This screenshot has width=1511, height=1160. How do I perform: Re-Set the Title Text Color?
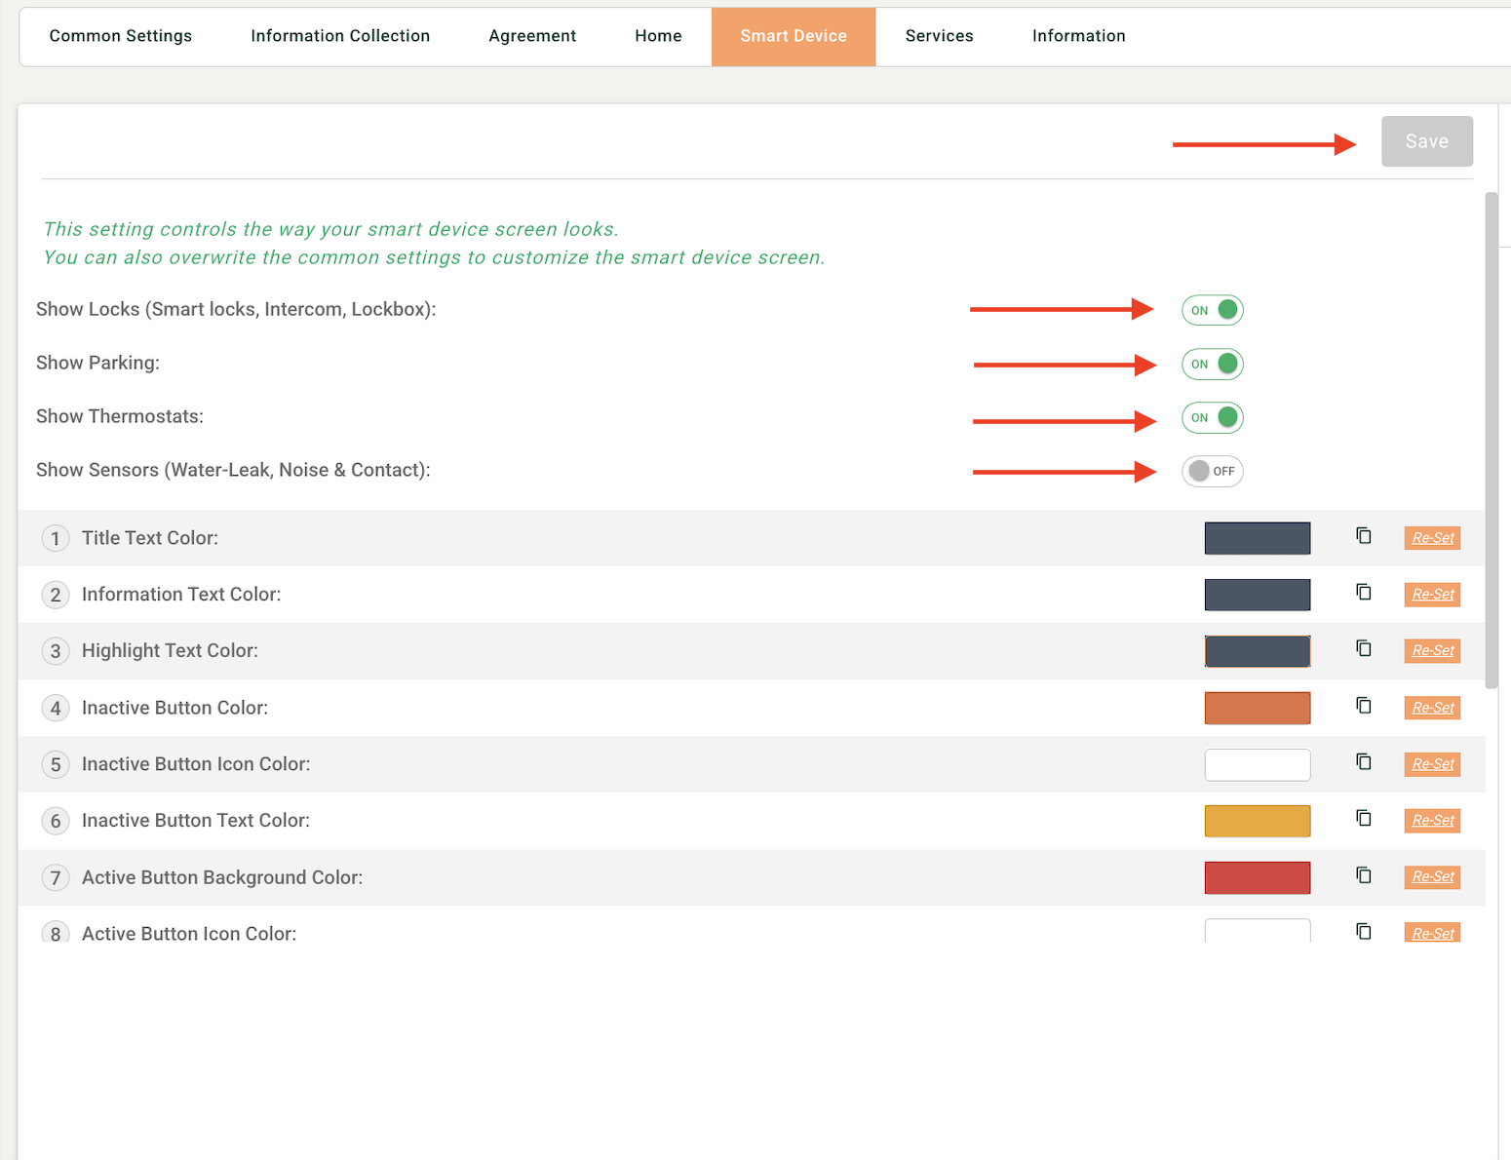pyautogui.click(x=1432, y=538)
